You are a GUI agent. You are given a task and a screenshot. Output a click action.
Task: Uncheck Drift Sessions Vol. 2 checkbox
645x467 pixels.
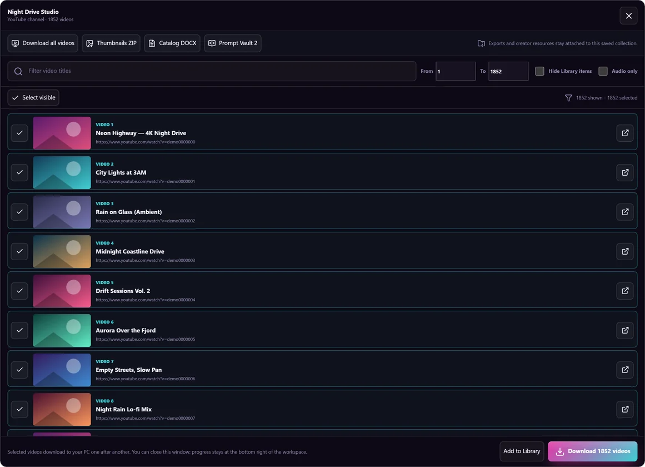[19, 291]
